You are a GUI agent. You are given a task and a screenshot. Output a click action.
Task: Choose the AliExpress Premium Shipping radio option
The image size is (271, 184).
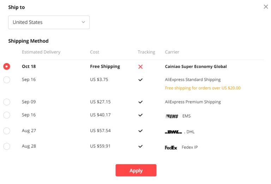pyautogui.click(x=7, y=102)
